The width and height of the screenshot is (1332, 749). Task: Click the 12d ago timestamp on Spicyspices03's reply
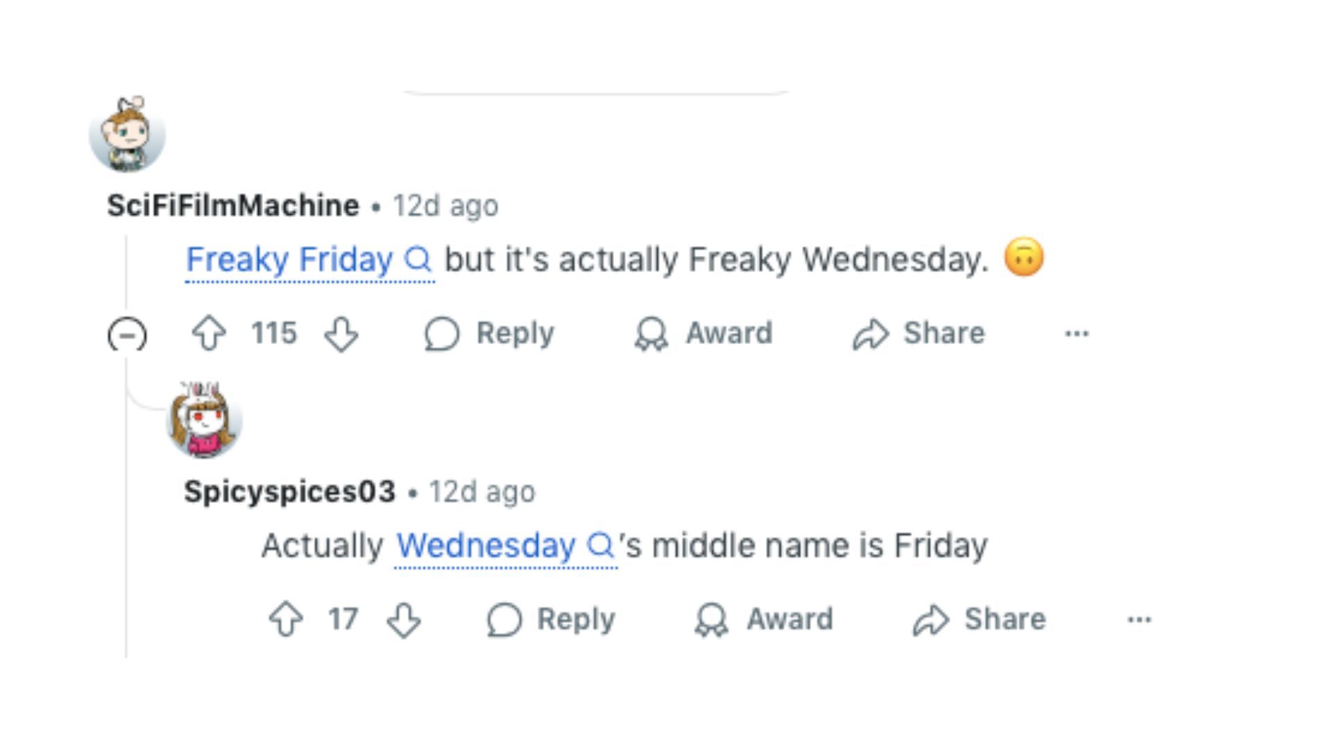pyautogui.click(x=482, y=492)
